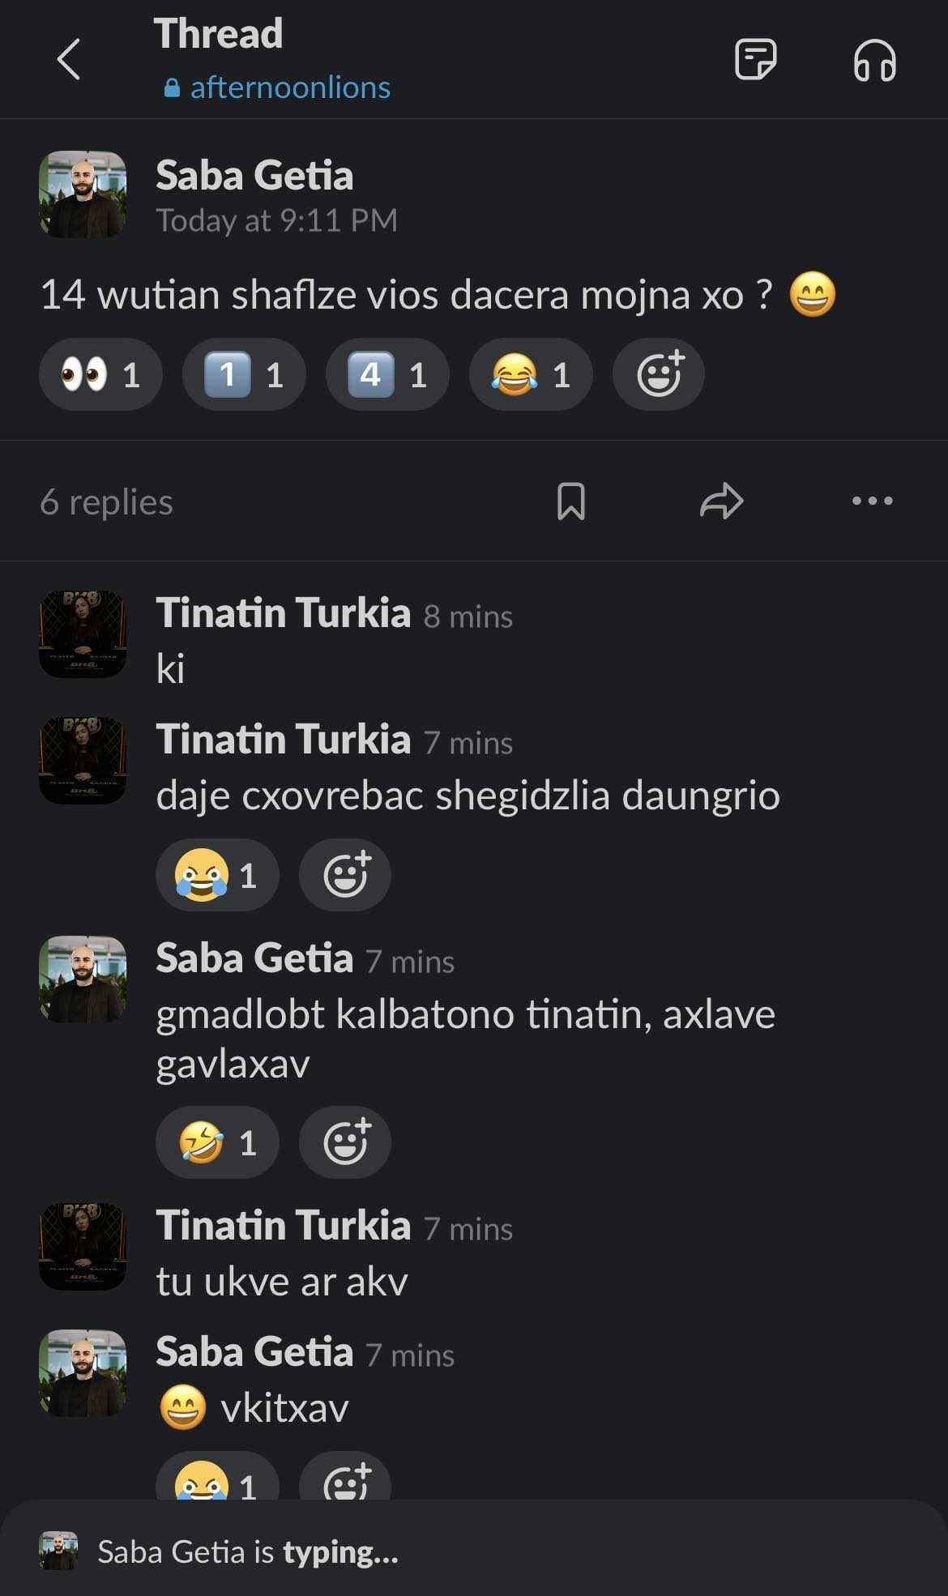Tap Saba Getia's avatar on original message
948x1596 pixels.
(x=83, y=194)
